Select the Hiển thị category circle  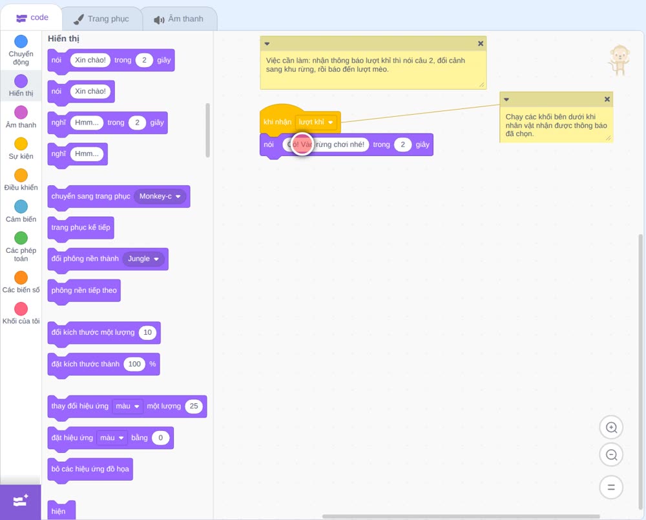click(21, 81)
